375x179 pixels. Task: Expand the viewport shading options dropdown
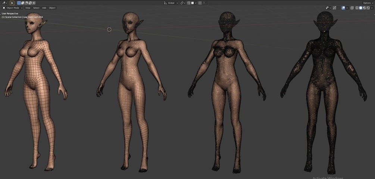[x=372, y=8]
